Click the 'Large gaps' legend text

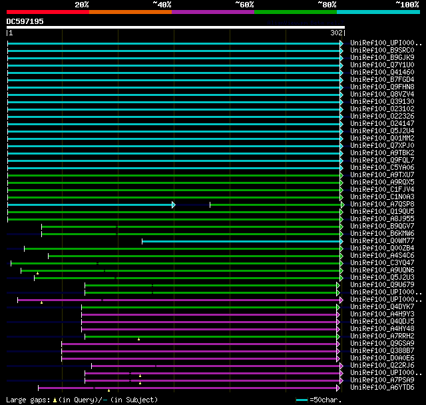[28, 400]
